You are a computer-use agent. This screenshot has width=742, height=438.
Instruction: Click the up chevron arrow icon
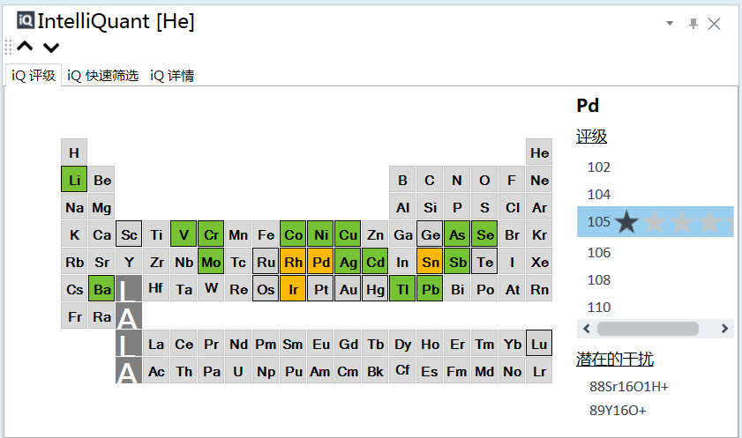(25, 47)
